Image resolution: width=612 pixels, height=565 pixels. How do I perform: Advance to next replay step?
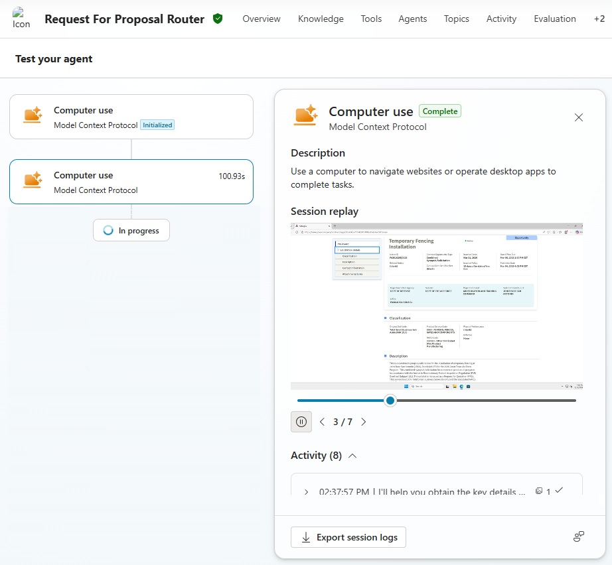tap(363, 422)
